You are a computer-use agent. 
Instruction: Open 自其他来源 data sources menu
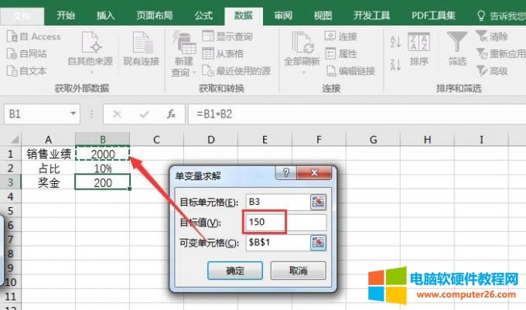click(x=91, y=53)
